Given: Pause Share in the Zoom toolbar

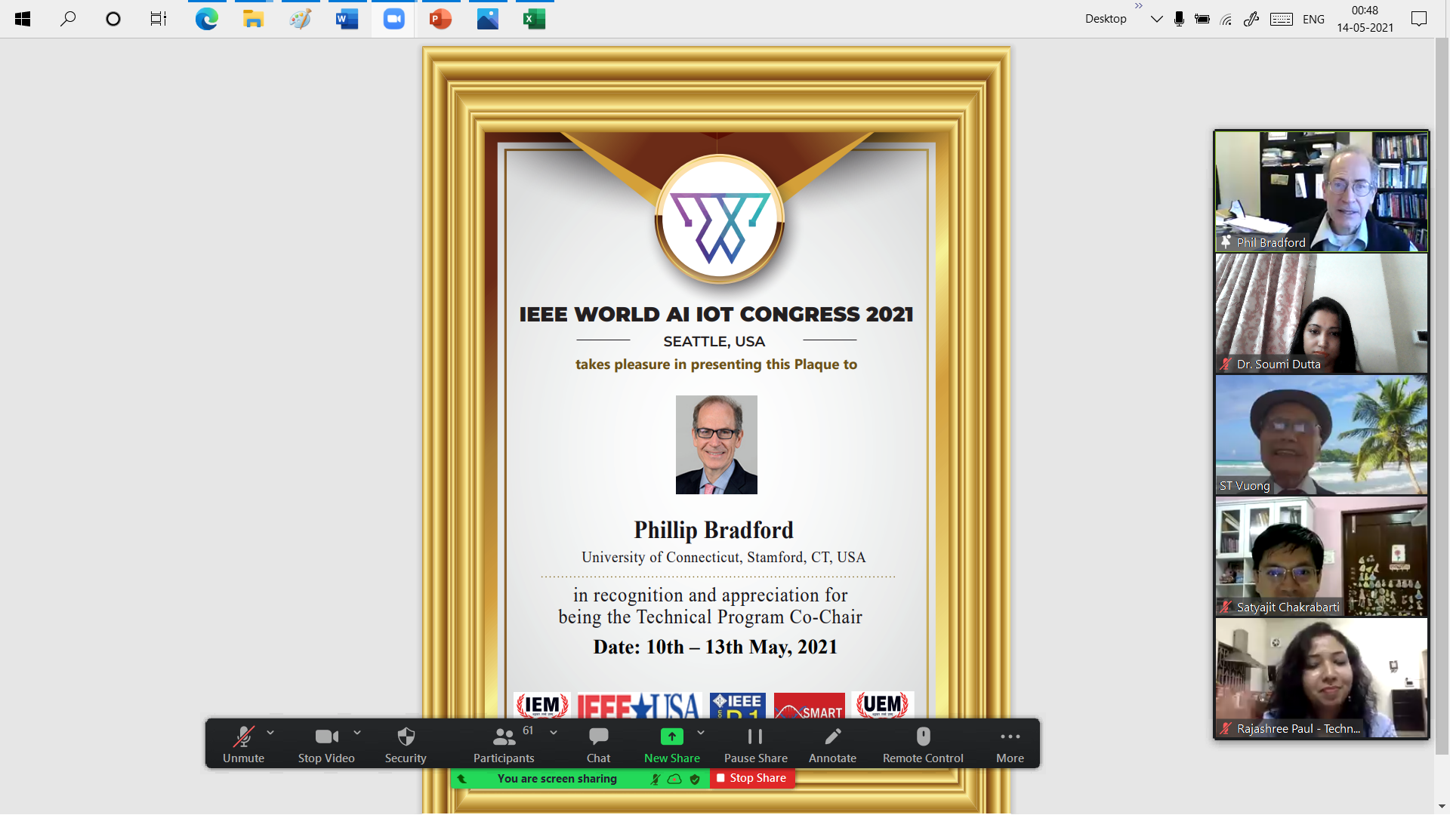Looking at the screenshot, I should [x=755, y=745].
